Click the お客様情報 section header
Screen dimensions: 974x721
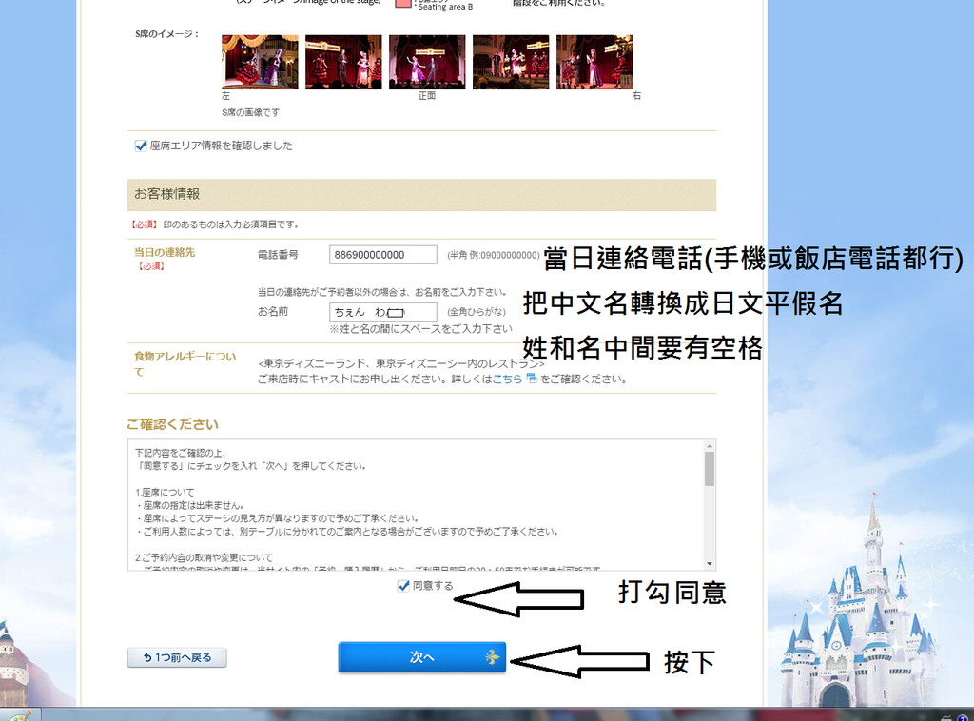tap(421, 194)
